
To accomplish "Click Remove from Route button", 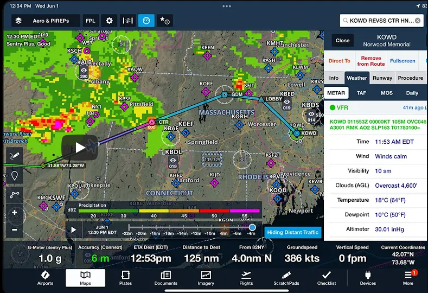I will [x=371, y=61].
